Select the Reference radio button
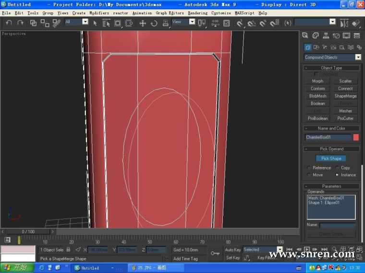365x273 pixels. [309, 168]
